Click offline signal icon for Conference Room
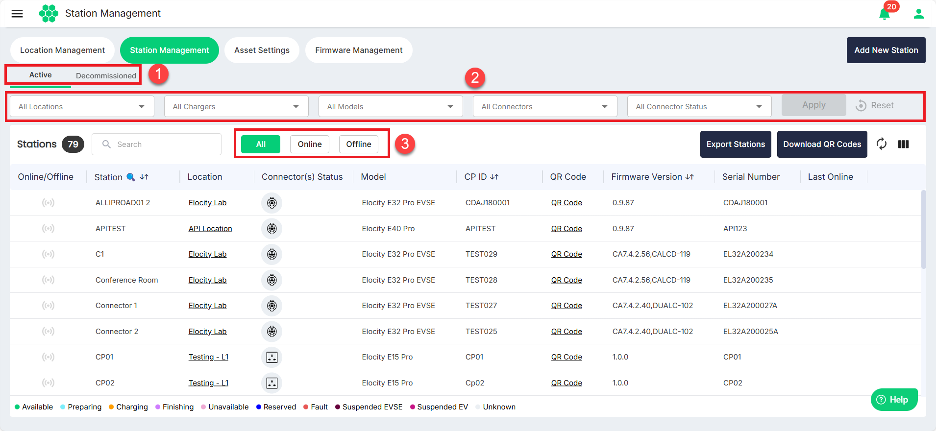Screen dimensions: 936x431 coord(48,280)
